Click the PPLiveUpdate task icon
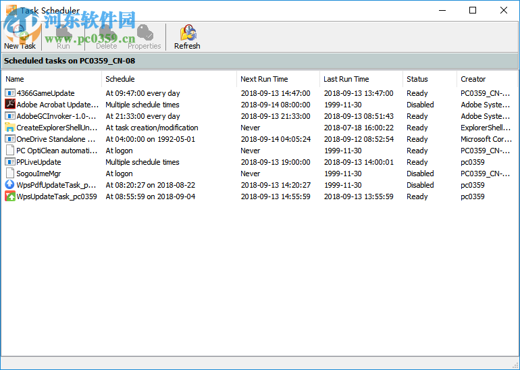The width and height of the screenshot is (520, 370). coord(10,162)
